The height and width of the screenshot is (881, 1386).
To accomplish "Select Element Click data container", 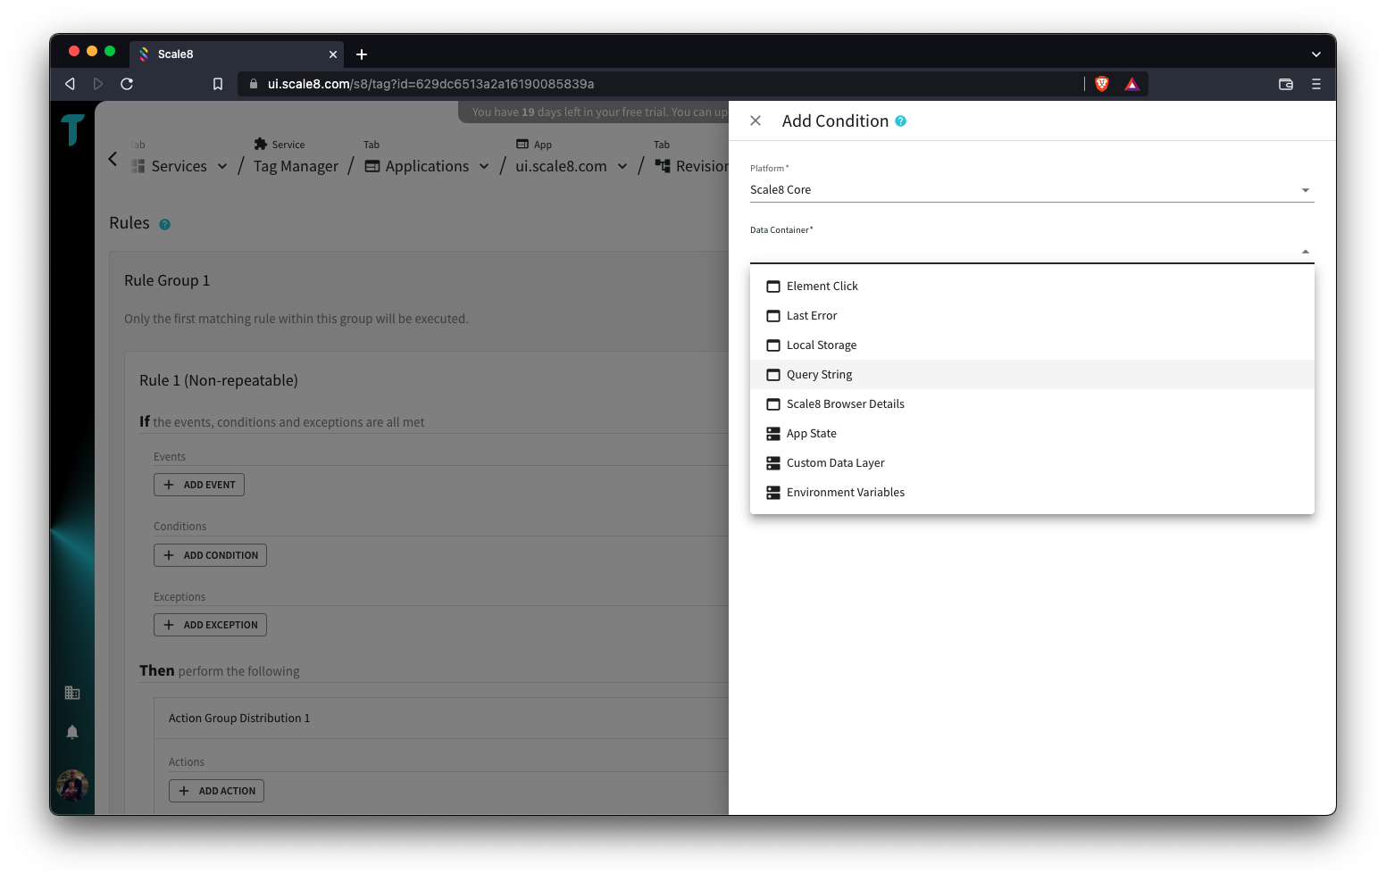I will point(1032,286).
